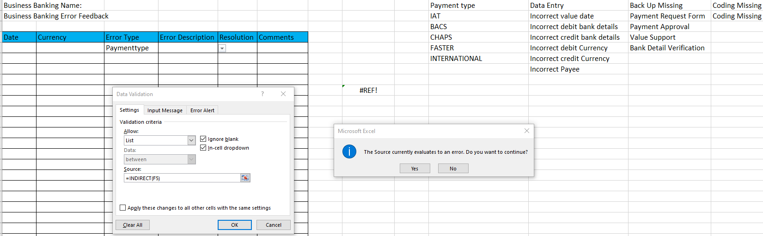Select the cell containing #REF!
This screenshot has width=763, height=236.
368,90
